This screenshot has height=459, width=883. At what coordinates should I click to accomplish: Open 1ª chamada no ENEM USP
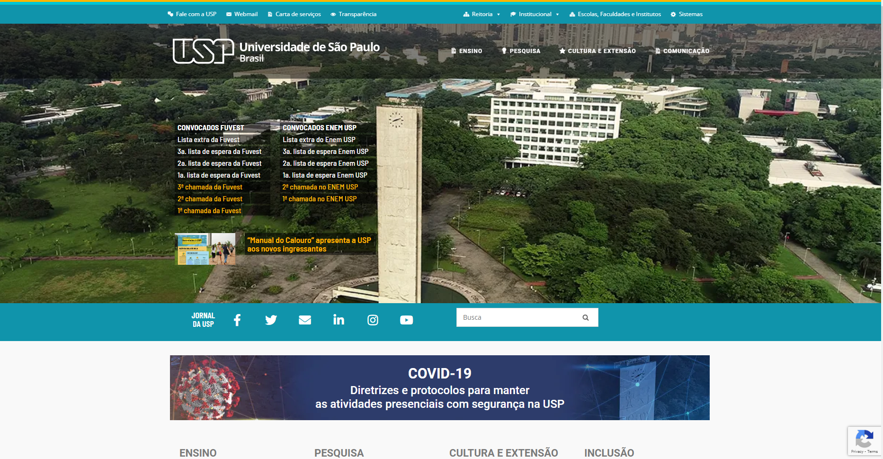[320, 199]
